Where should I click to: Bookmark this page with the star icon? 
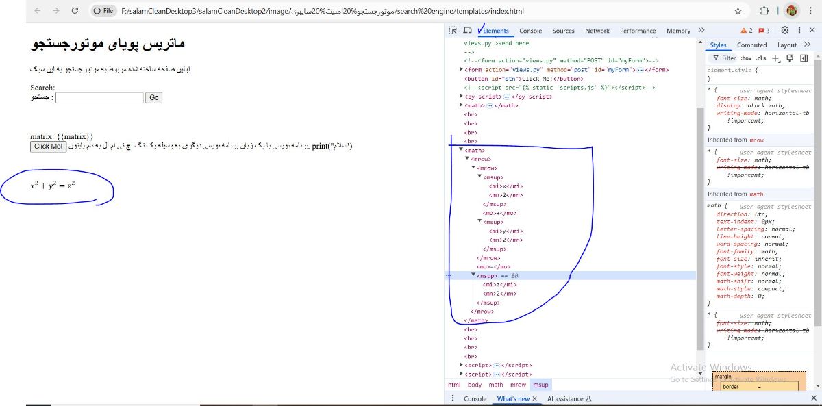(x=738, y=11)
